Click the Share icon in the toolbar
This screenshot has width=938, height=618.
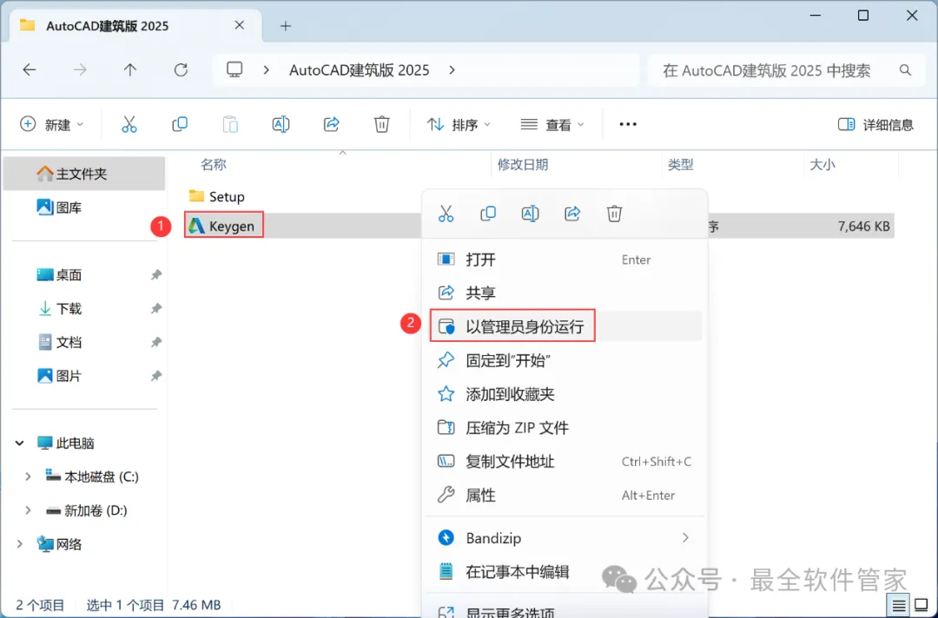tap(332, 124)
